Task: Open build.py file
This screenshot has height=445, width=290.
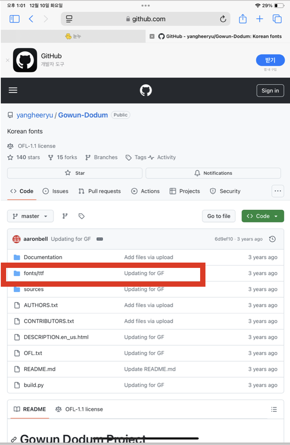Action: coord(34,385)
